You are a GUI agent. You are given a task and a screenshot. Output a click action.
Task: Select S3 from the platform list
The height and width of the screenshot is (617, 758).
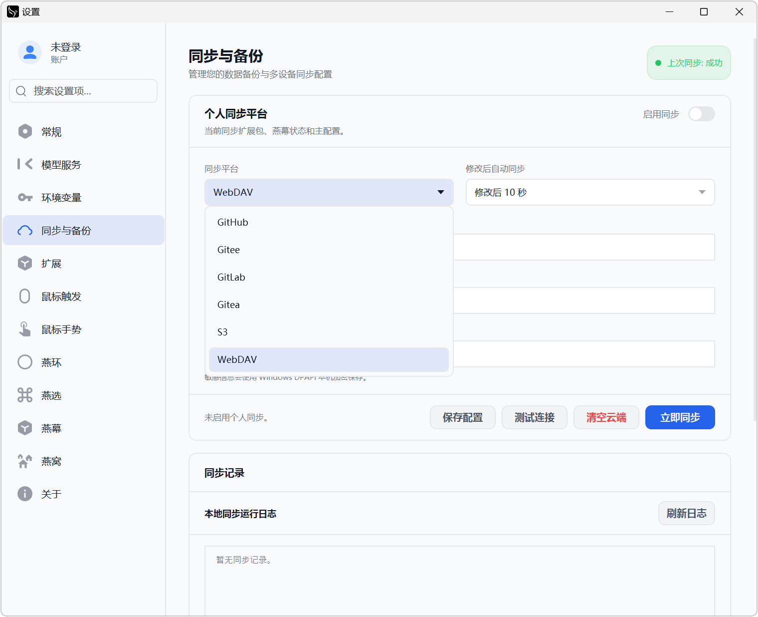329,332
